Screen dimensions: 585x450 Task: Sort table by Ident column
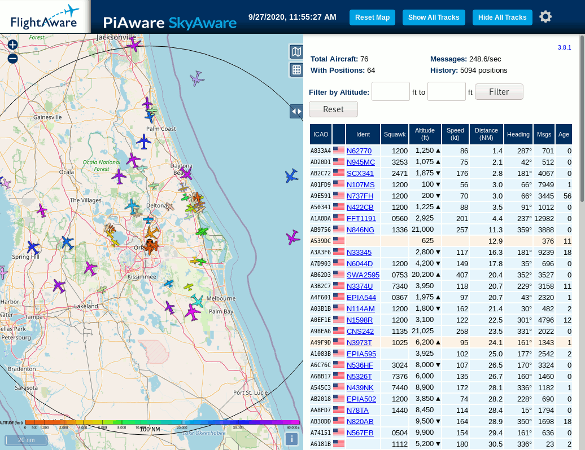(363, 134)
